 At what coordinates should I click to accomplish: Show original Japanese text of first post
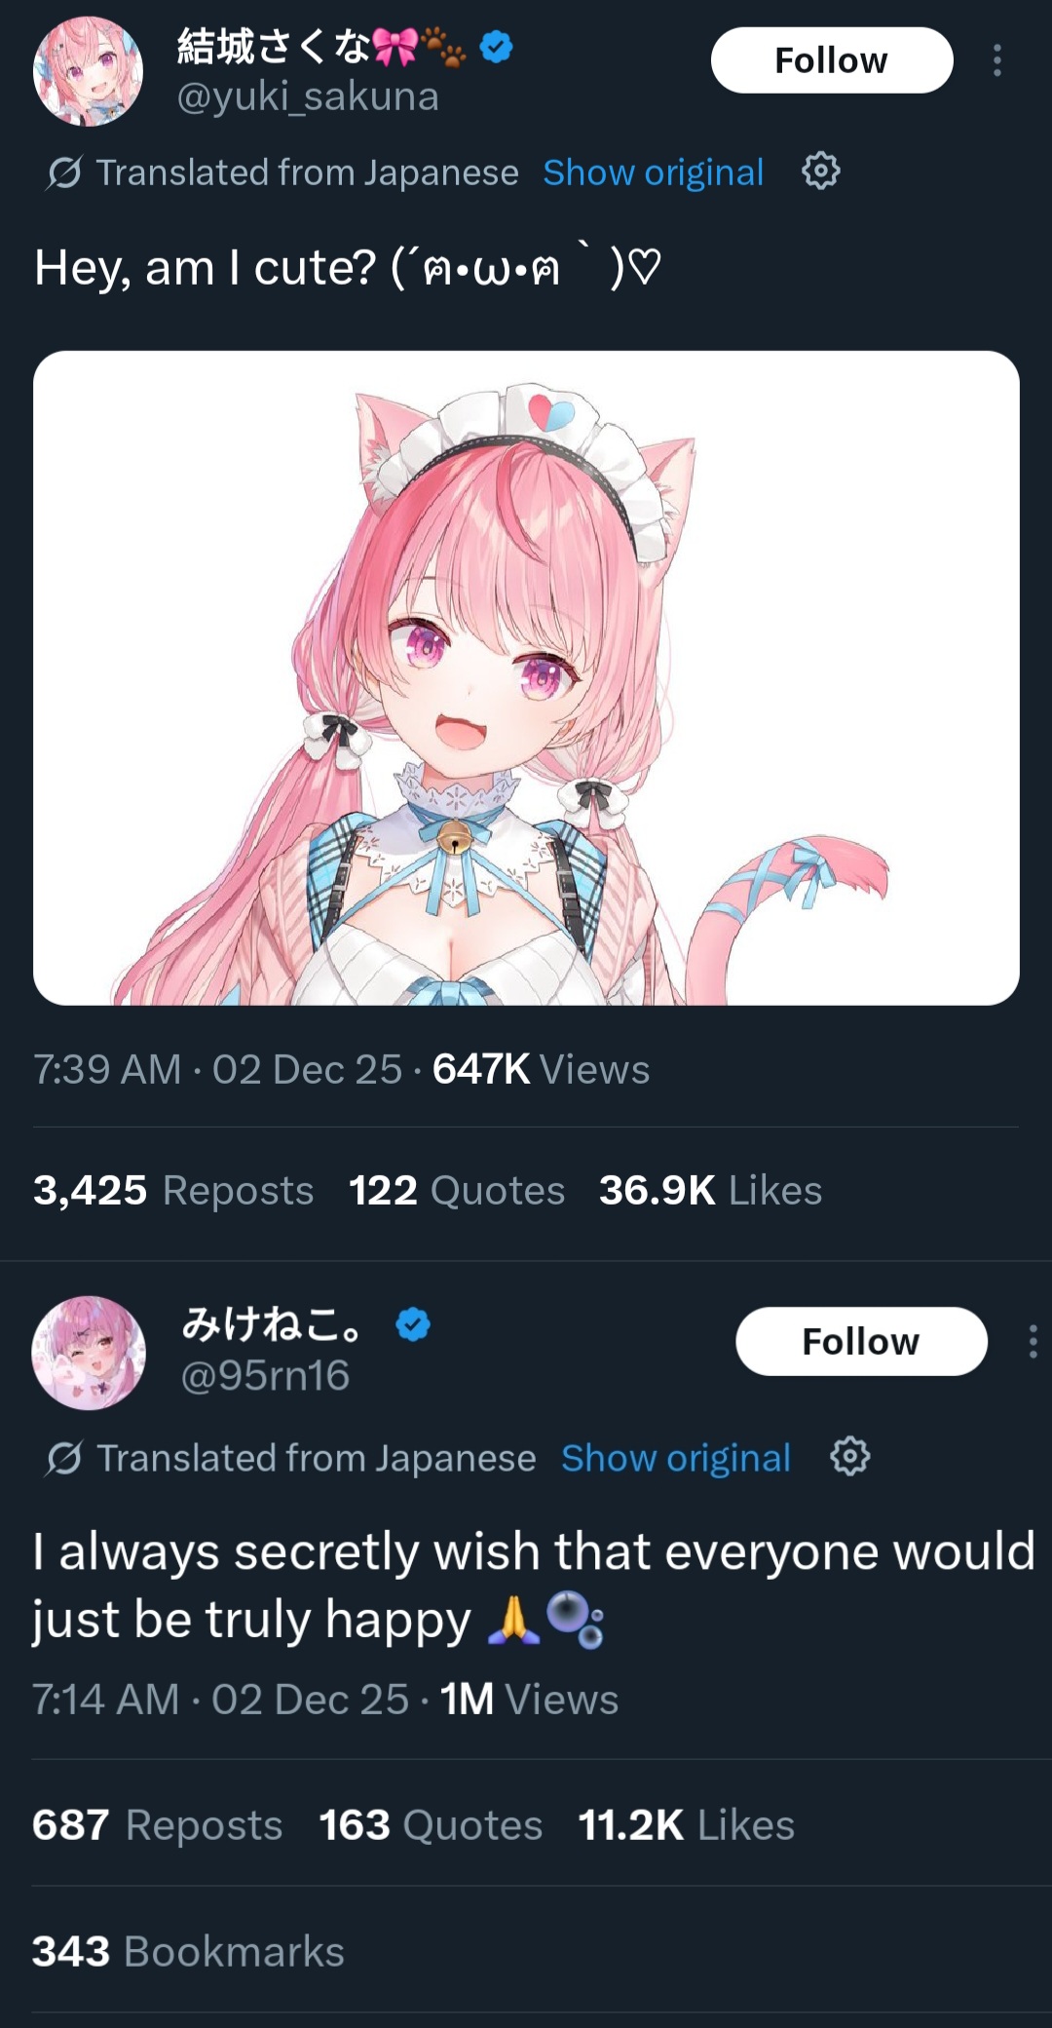(x=653, y=172)
